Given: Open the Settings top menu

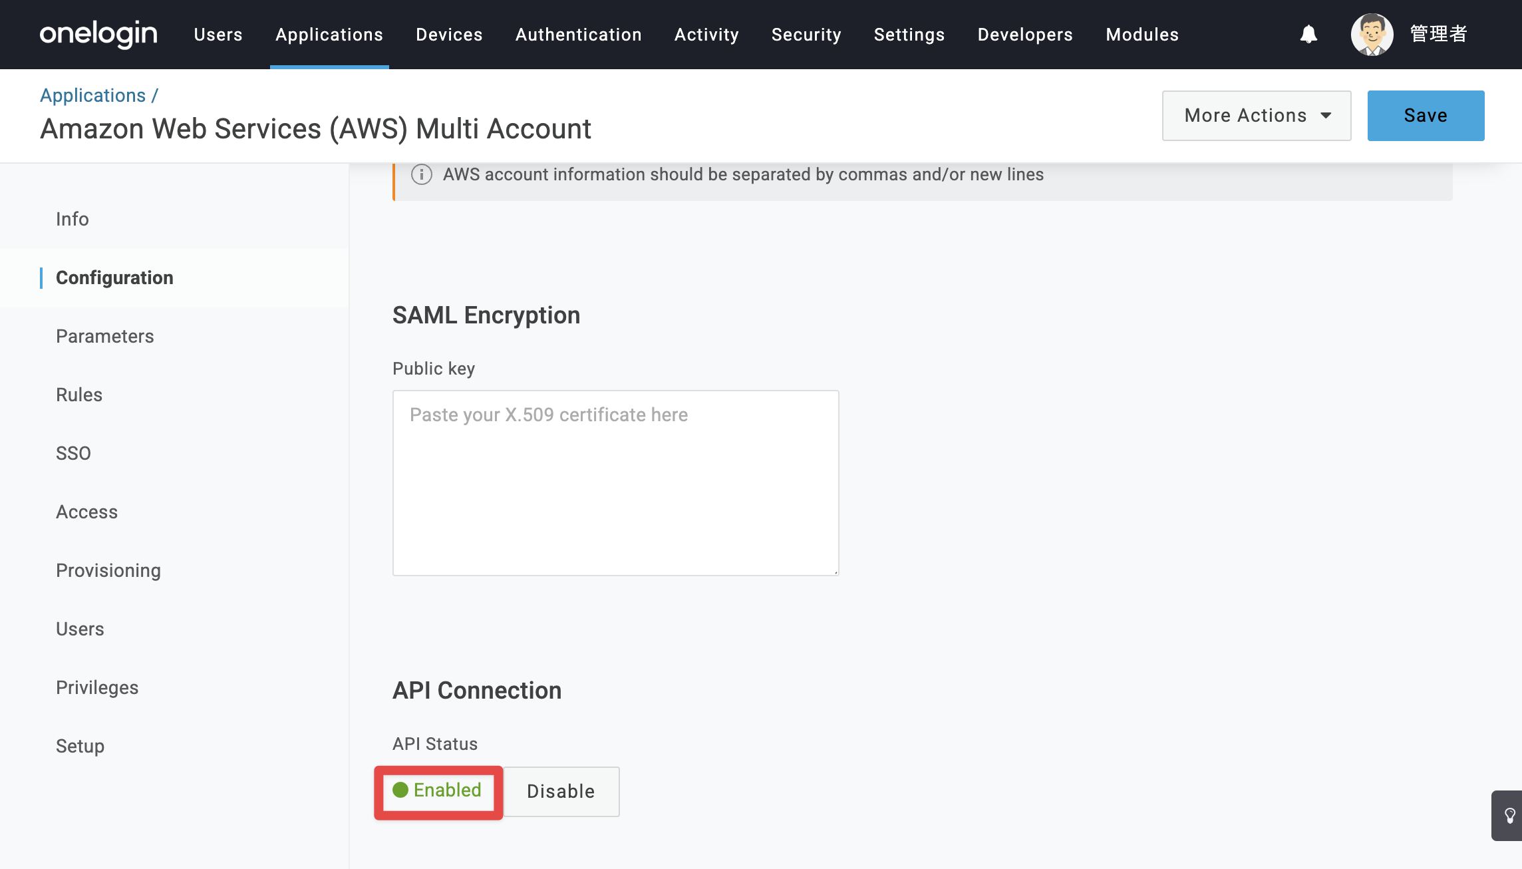Looking at the screenshot, I should (909, 35).
